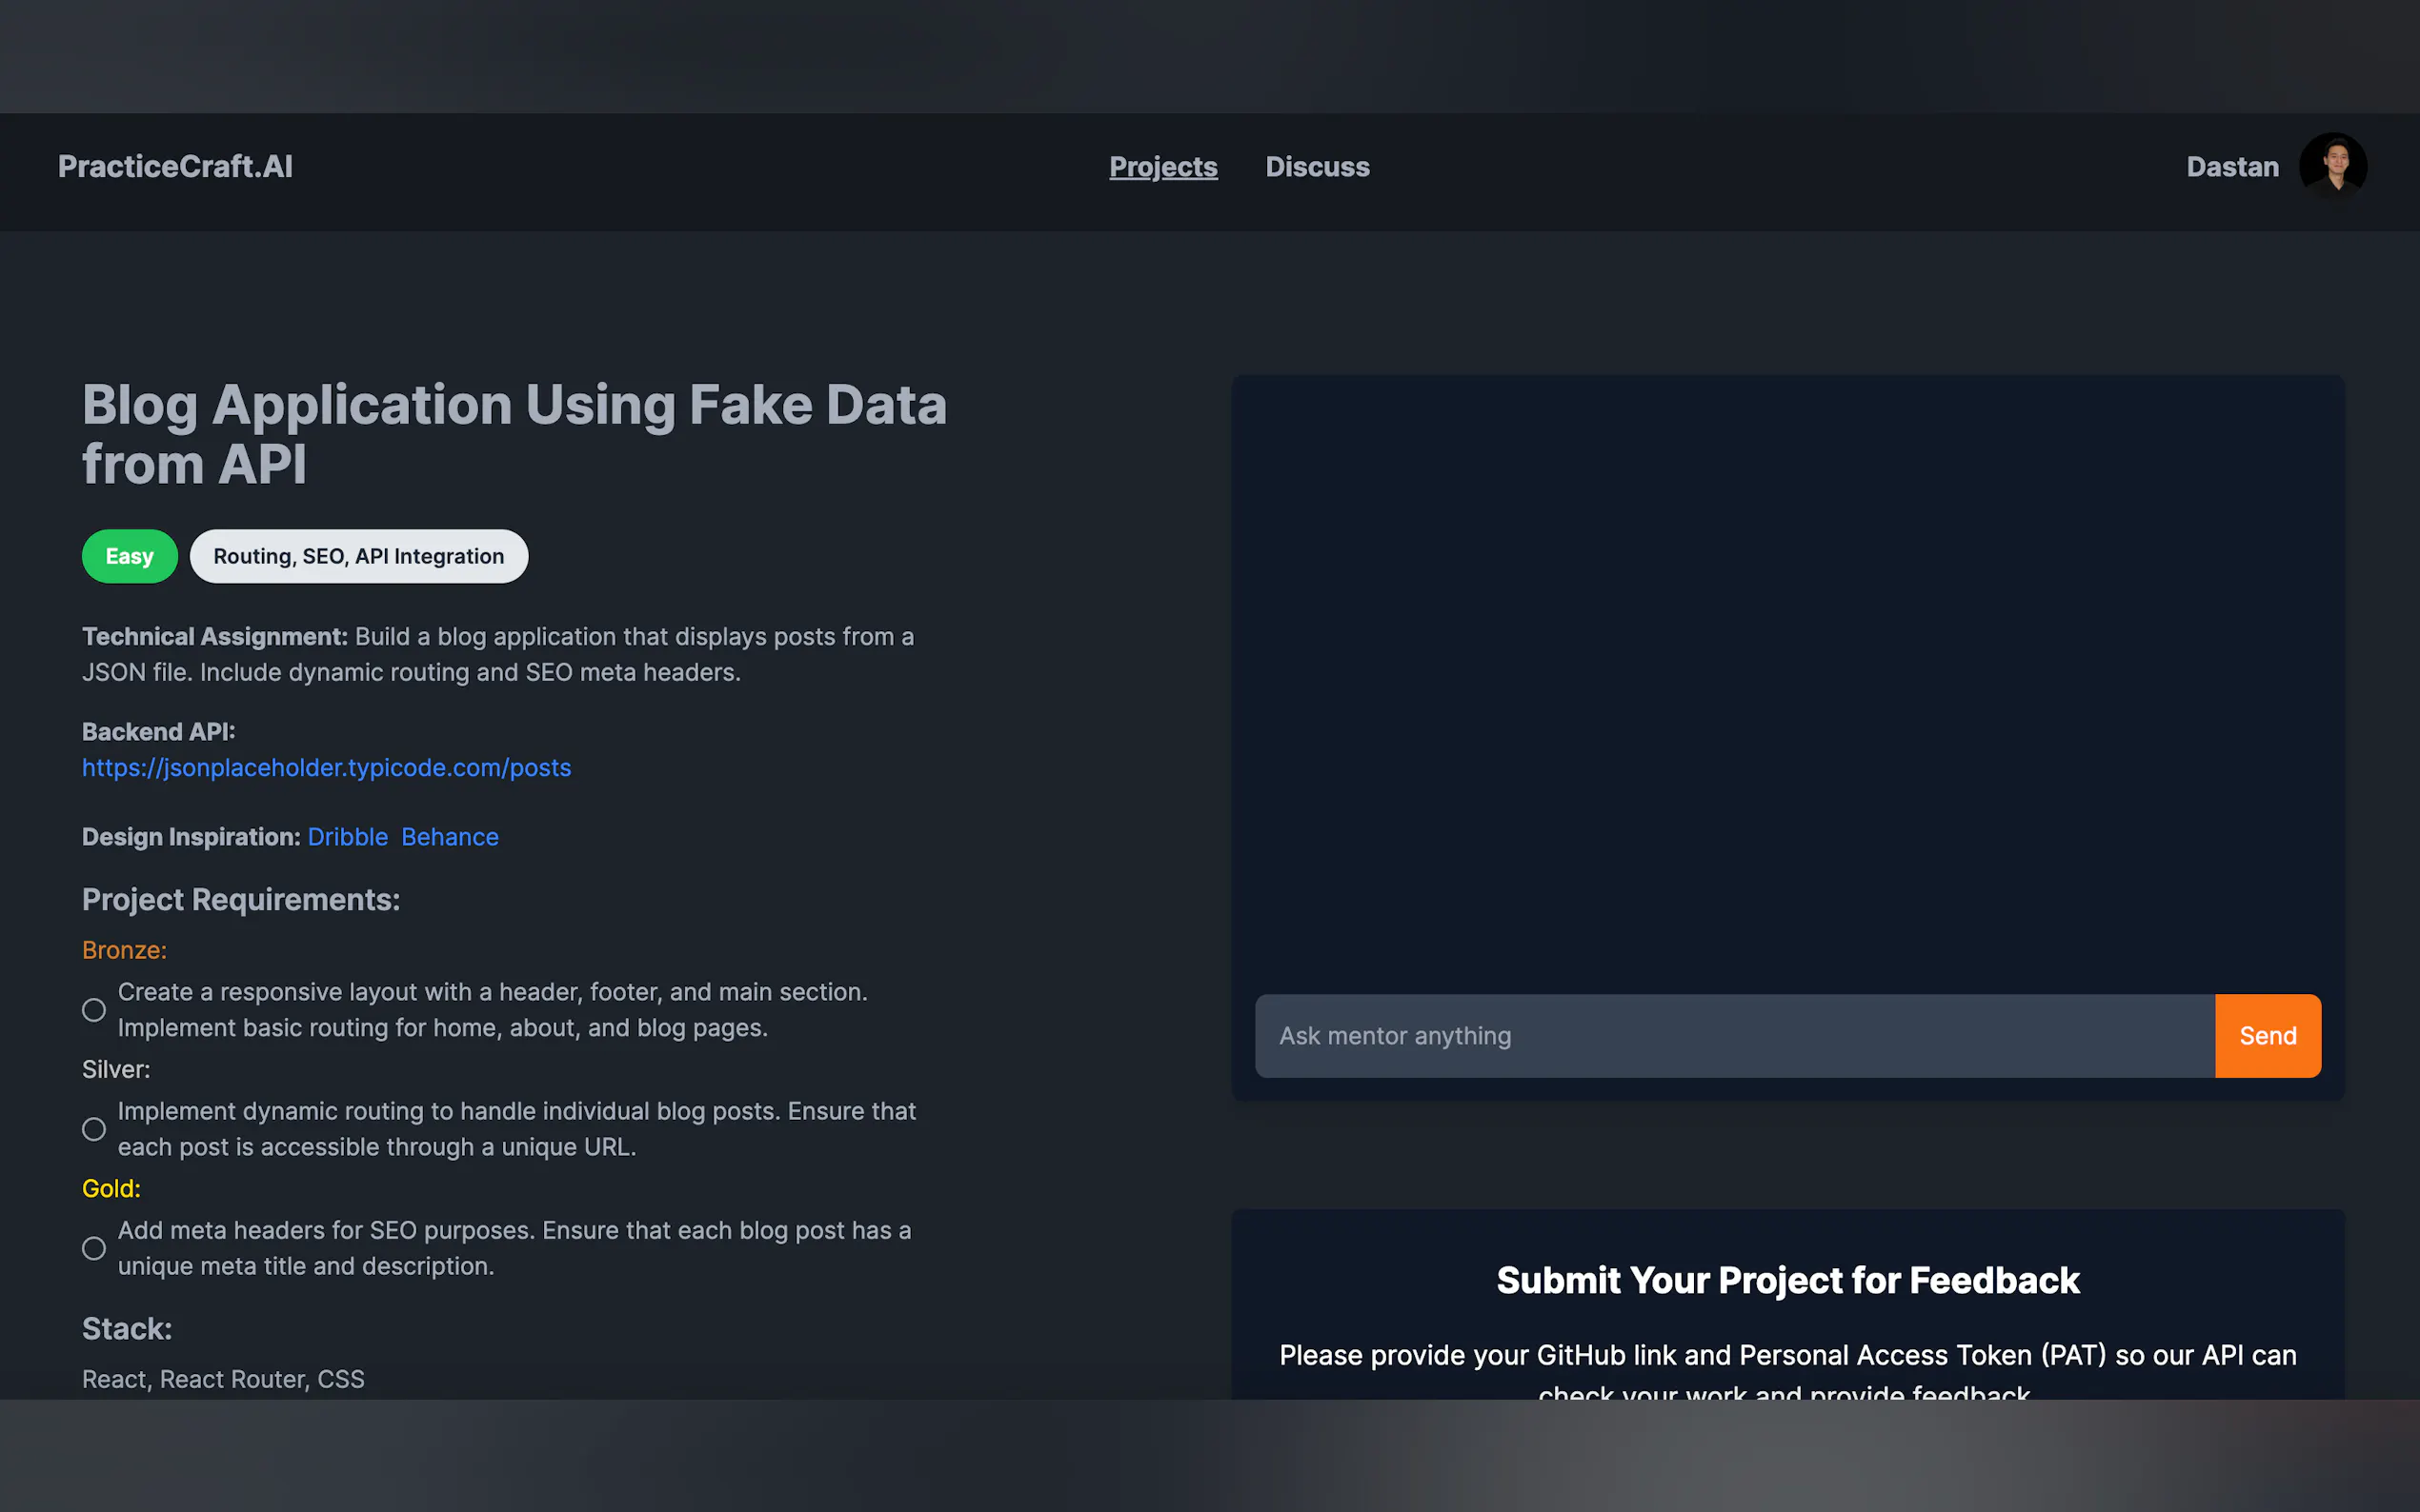Viewport: 2420px width, 1512px height.
Task: Click the orange Bronze tier label
Action: pyautogui.click(x=124, y=950)
